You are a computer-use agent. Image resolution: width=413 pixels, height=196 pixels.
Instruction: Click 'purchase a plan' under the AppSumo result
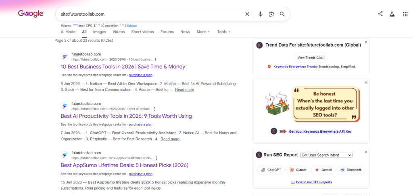[x=140, y=174]
